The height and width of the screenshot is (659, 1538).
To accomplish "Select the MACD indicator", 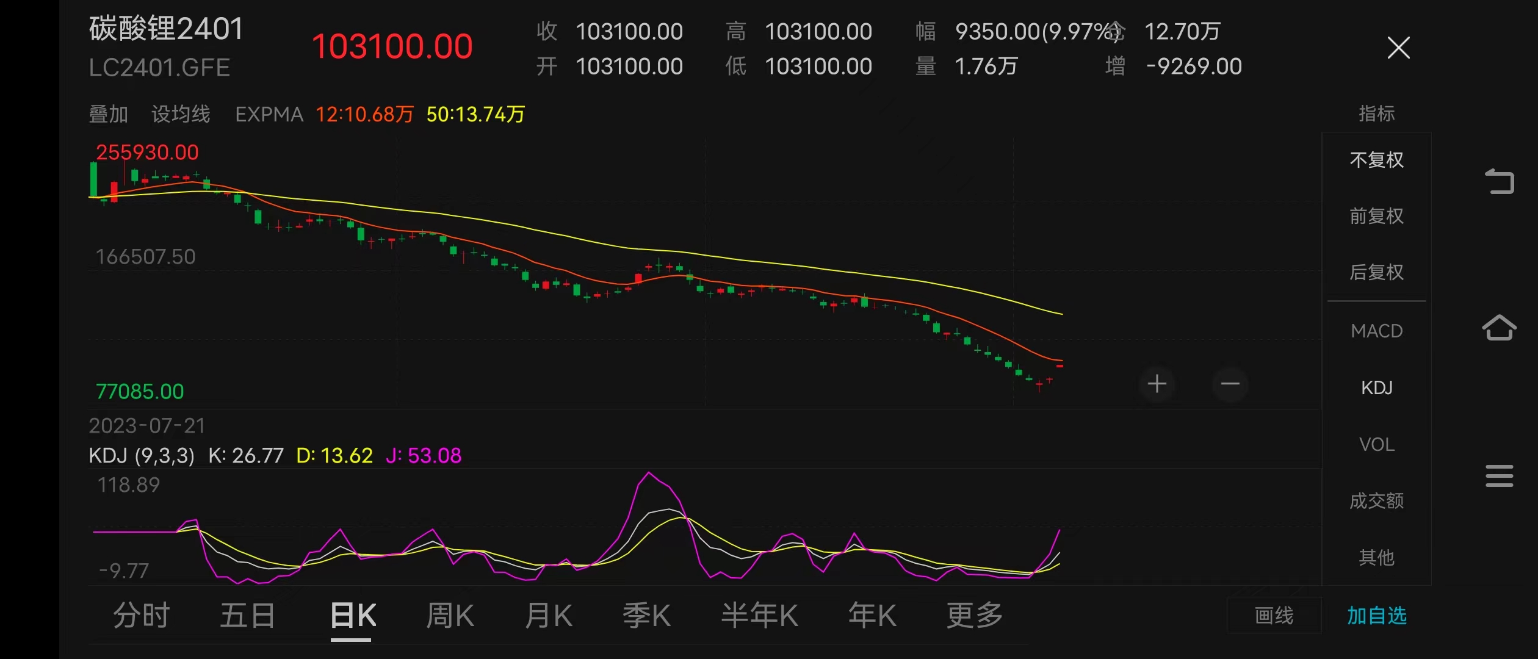I will click(x=1377, y=330).
